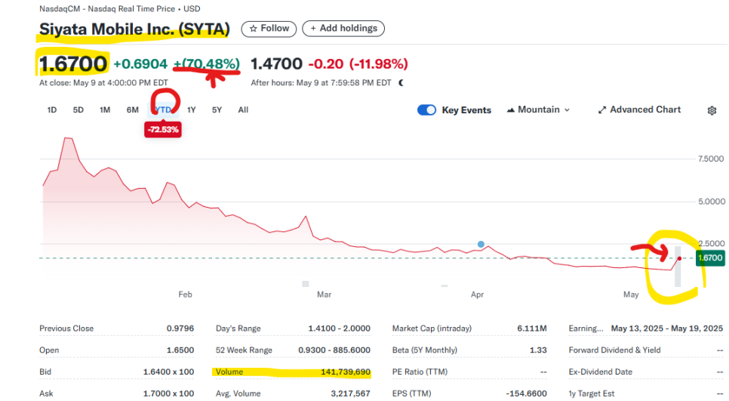Click the (-11.98%) after-hours change
729x401 pixels.
[378, 63]
